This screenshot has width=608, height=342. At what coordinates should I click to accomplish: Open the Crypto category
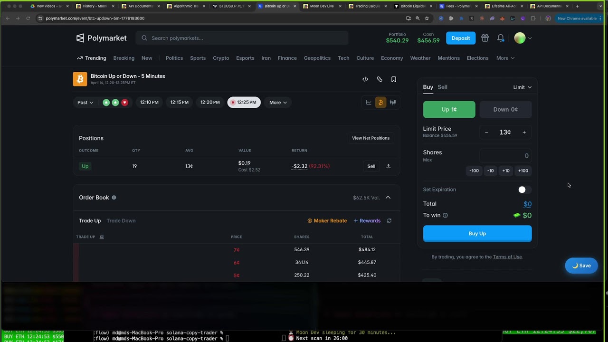221,58
